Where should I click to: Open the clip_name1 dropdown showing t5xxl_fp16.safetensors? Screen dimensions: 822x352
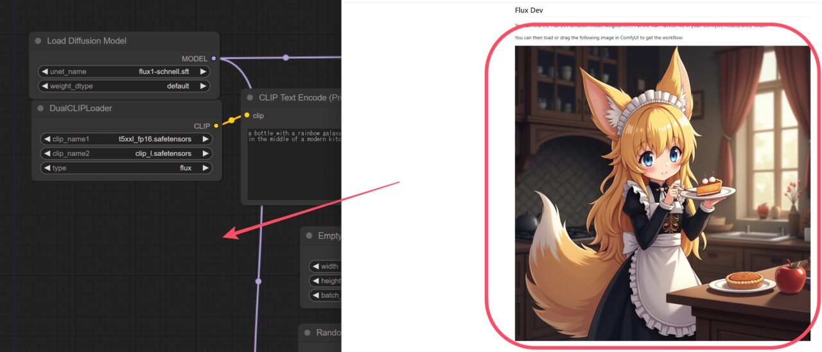127,138
